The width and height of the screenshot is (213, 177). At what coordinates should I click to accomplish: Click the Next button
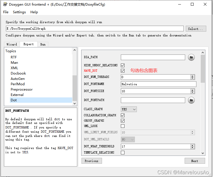(x=195, y=161)
